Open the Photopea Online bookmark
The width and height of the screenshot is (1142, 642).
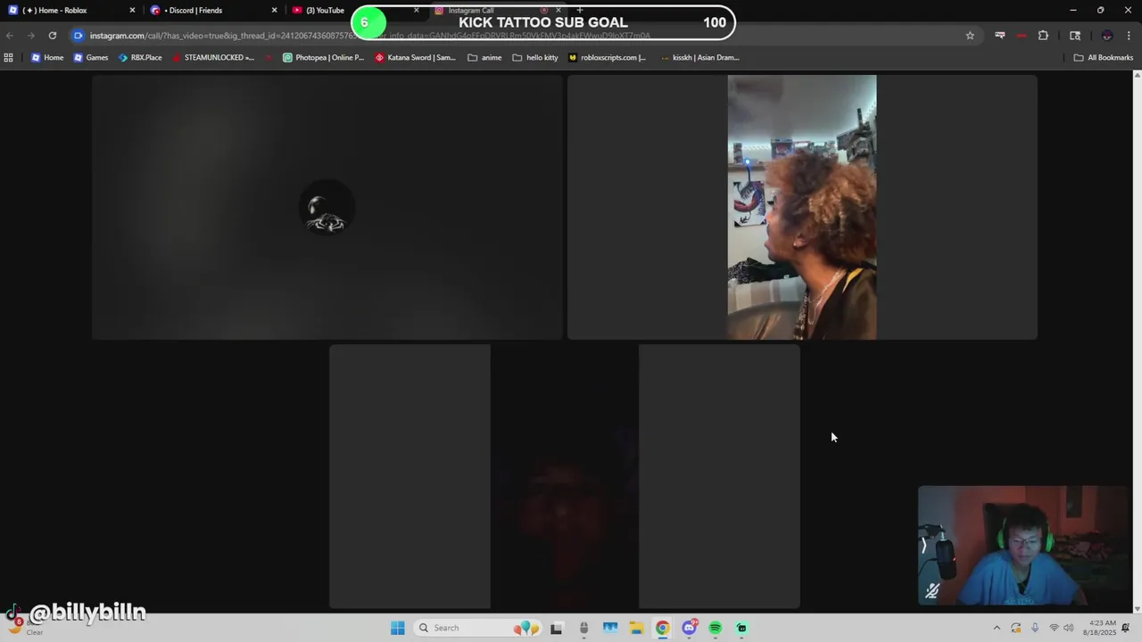[323, 58]
